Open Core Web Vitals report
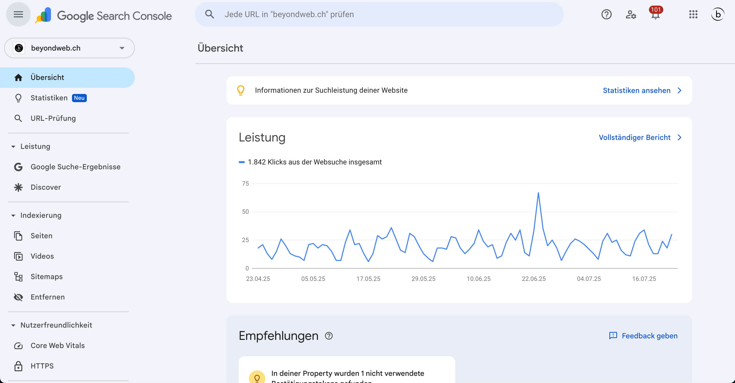 click(x=67, y=346)
